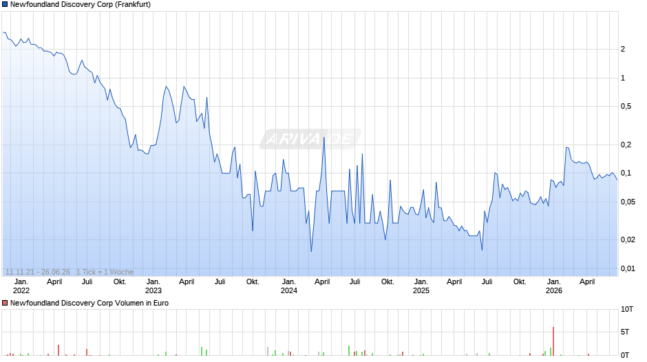Click the price axis label 0,05

[x=628, y=202]
